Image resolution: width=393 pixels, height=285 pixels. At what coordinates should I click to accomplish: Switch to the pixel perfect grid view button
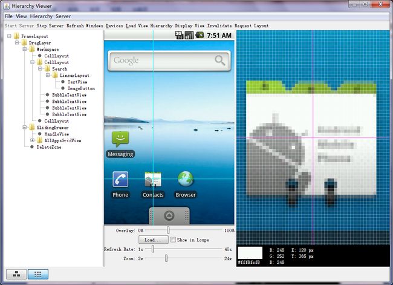click(38, 274)
